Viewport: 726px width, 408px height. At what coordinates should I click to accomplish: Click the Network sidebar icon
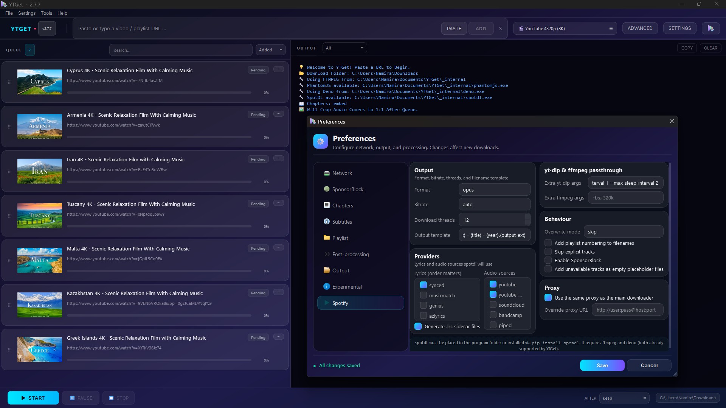tap(327, 173)
